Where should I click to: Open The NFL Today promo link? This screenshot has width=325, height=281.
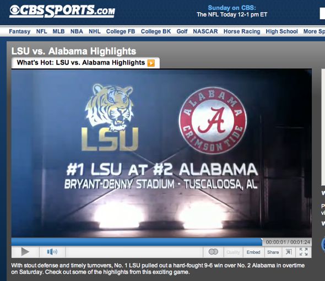[232, 14]
